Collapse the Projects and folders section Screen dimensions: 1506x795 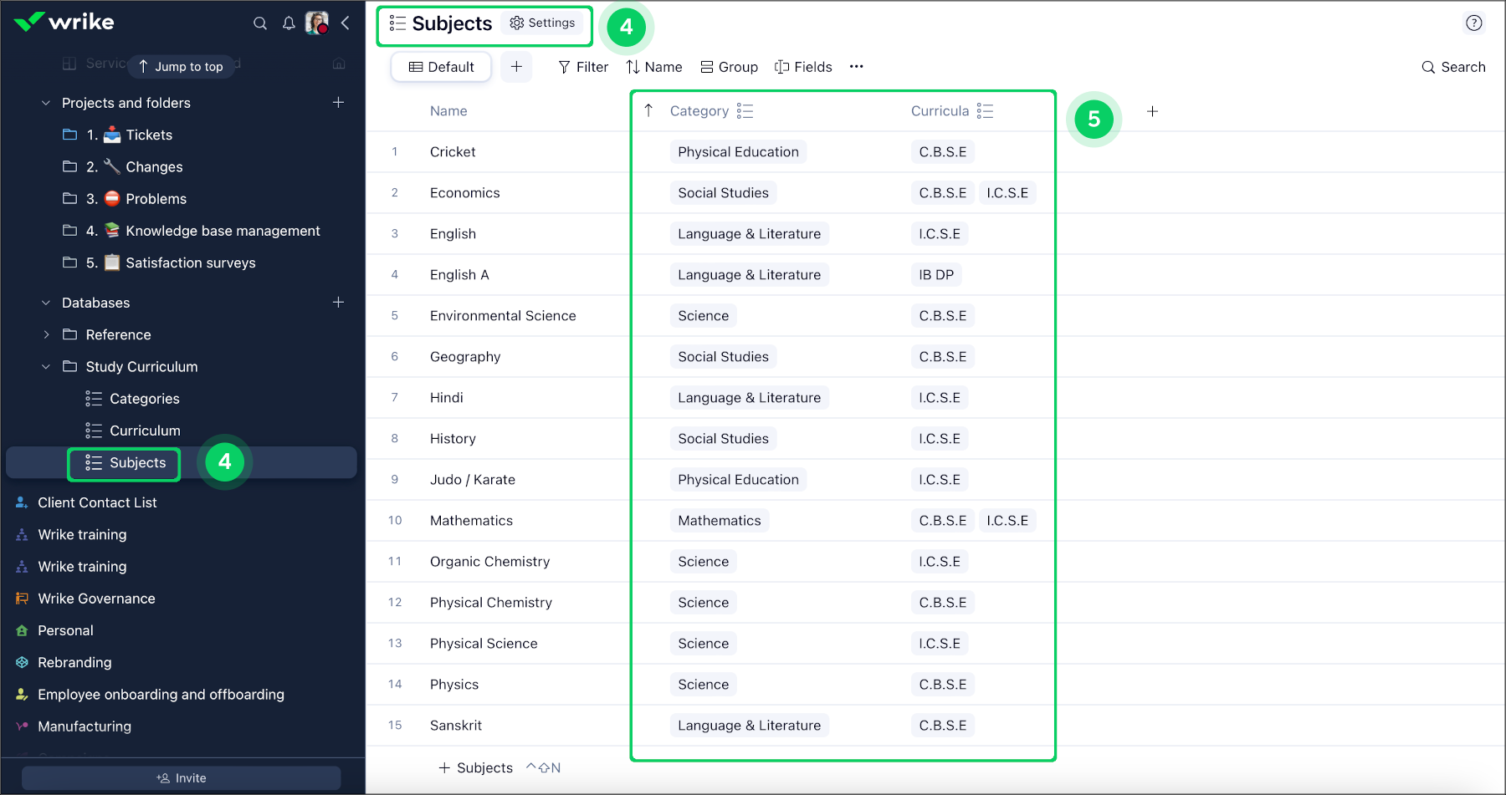(x=46, y=103)
